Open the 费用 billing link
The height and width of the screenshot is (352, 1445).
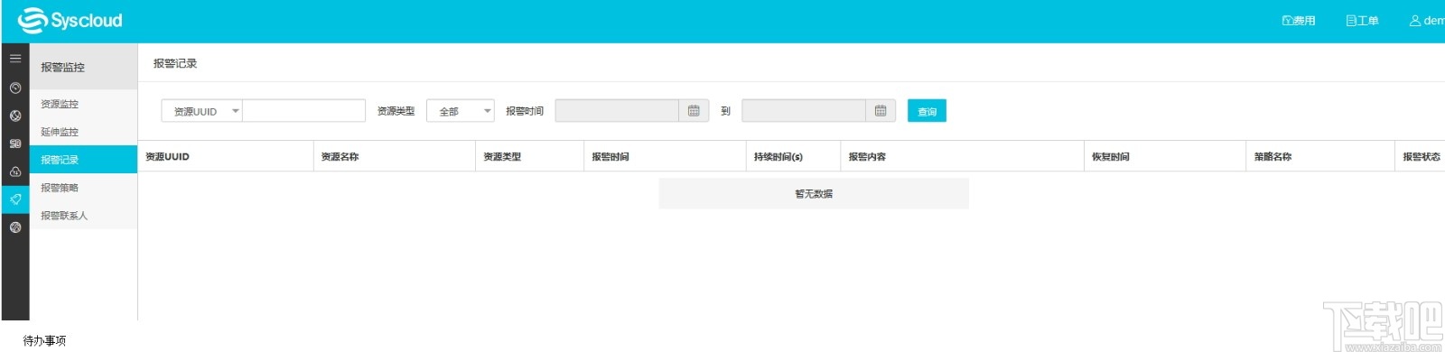point(1299,21)
